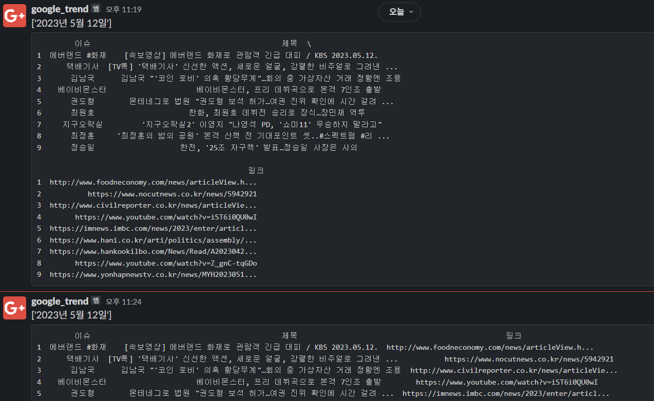Click '베이비몬스터' issue cell in 11:24 message
The width and height of the screenshot is (654, 401).
coord(82,382)
